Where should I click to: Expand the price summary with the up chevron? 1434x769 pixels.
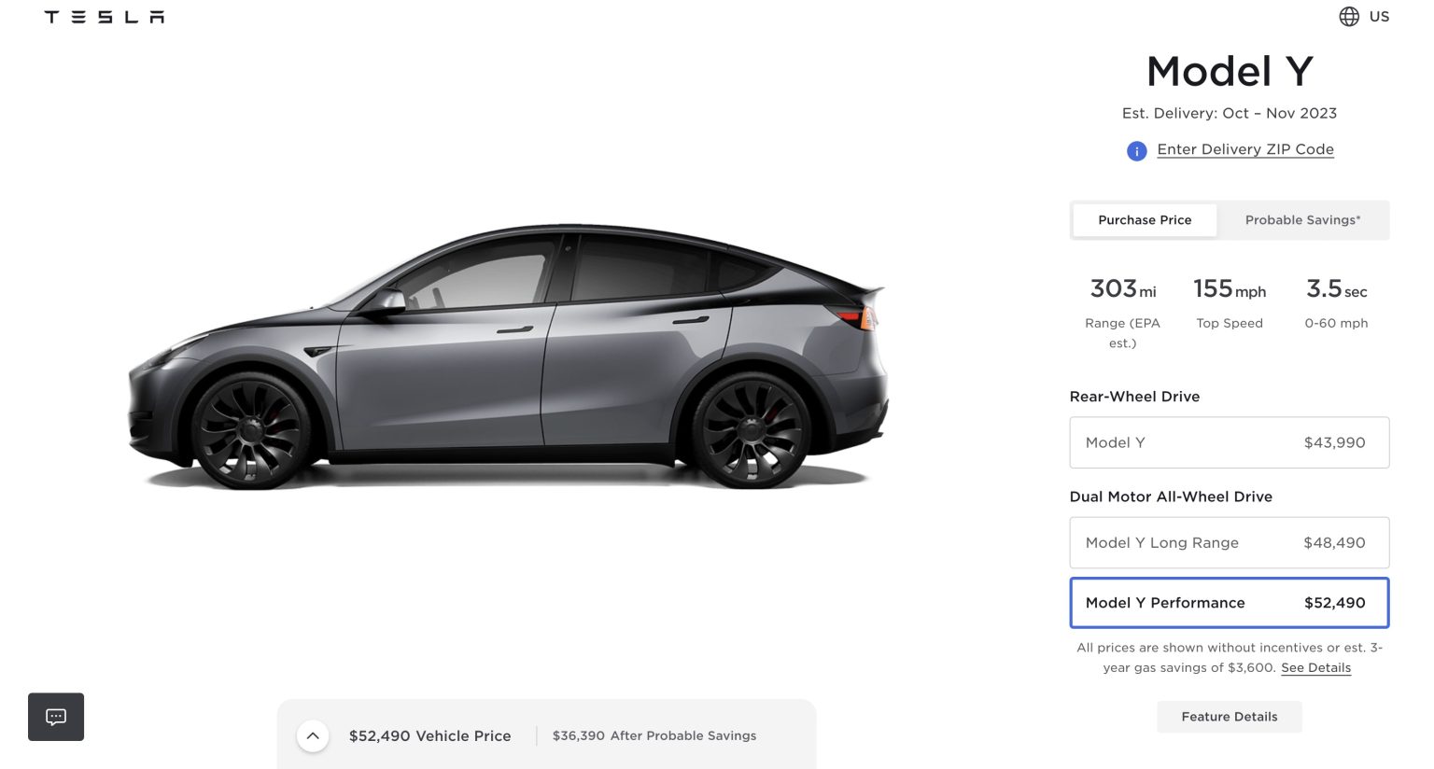[x=313, y=735]
